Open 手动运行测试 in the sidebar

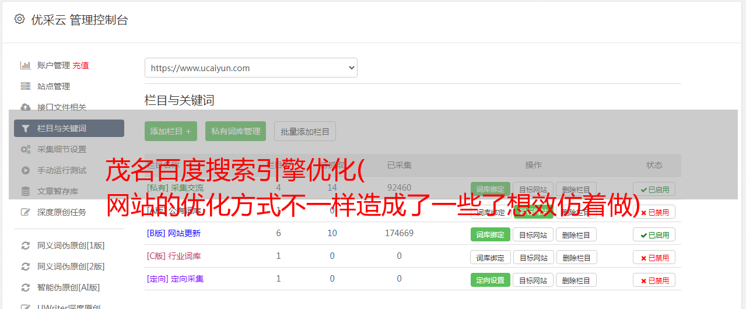[62, 170]
